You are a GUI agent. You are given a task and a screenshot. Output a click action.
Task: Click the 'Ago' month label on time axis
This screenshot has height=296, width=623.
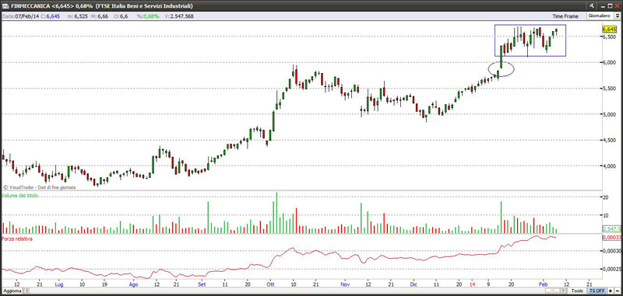tap(133, 284)
